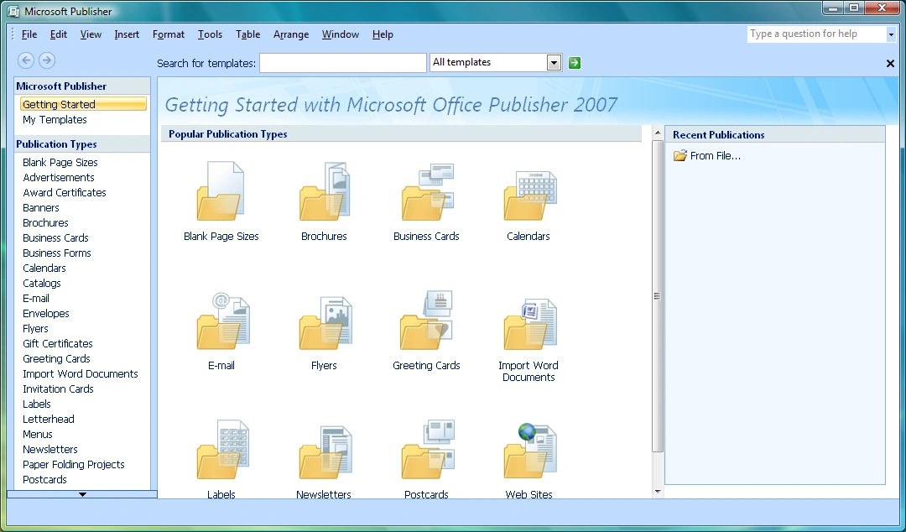Select Calendars in the sidebar list
This screenshot has width=906, height=532.
(44, 268)
